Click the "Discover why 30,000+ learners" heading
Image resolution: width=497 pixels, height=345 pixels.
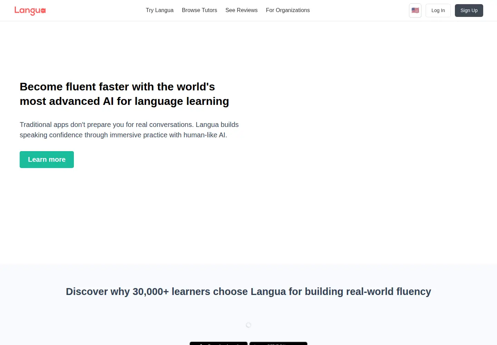(248, 292)
